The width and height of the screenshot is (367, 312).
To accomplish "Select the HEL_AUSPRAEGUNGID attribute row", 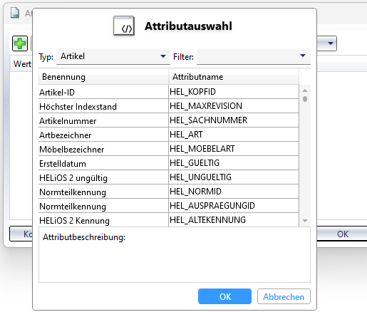I will tap(169, 206).
